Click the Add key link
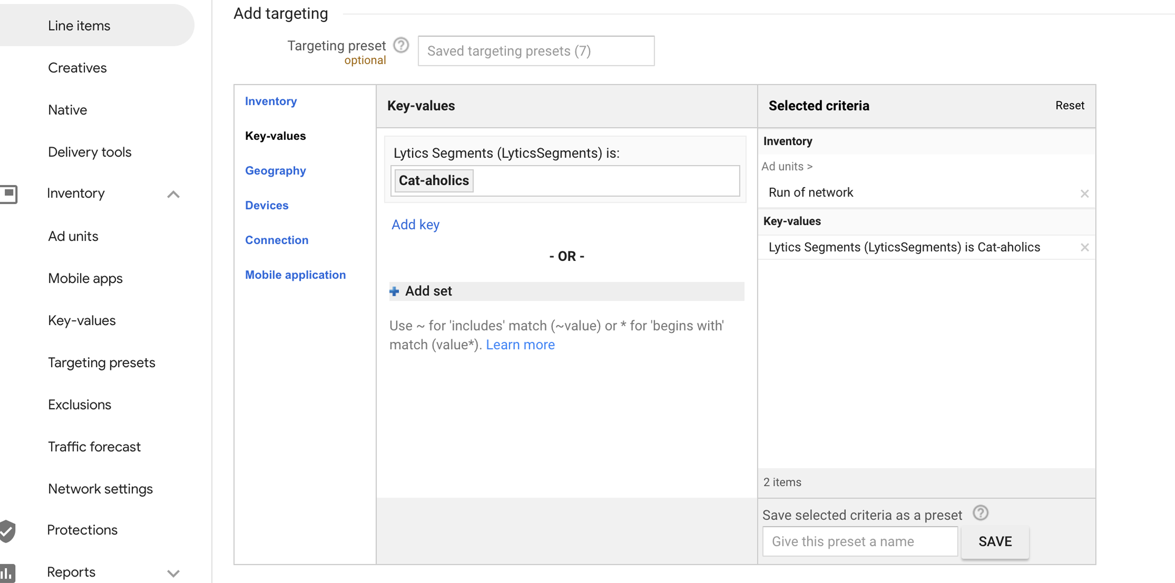This screenshot has width=1175, height=583. (x=415, y=225)
